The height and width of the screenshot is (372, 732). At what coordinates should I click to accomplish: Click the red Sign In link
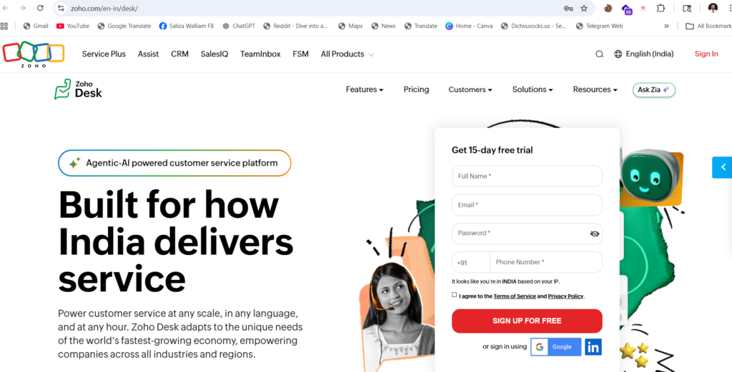coord(706,54)
